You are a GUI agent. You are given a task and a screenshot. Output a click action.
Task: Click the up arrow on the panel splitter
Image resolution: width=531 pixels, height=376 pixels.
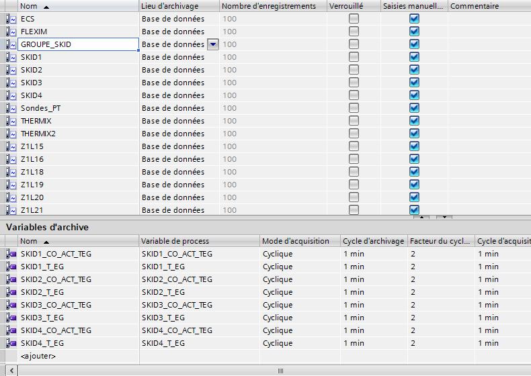coord(421,218)
